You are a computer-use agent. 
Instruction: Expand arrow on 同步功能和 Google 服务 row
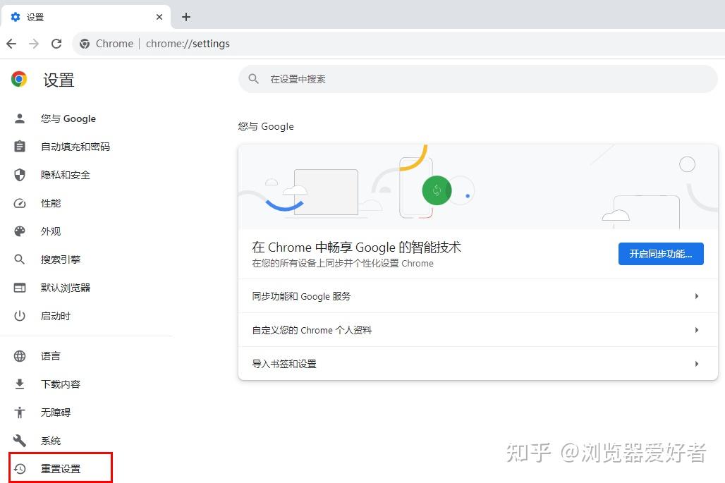click(x=696, y=296)
